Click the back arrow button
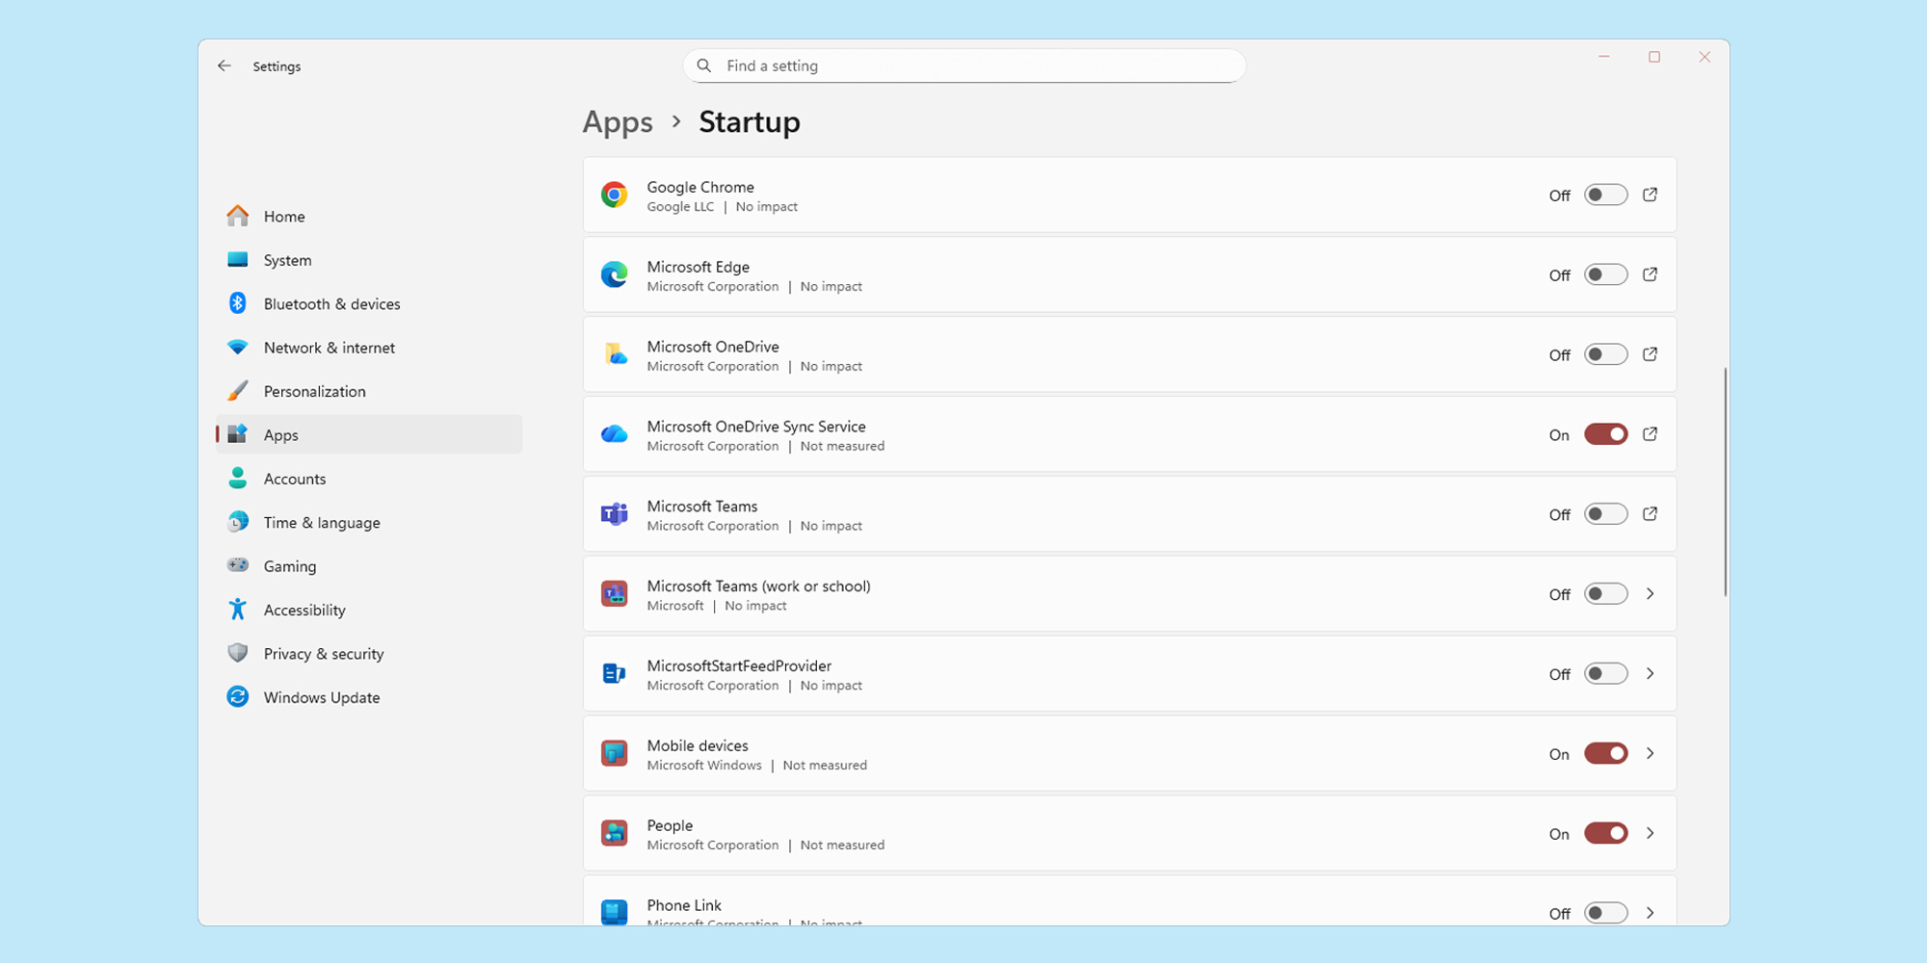The width and height of the screenshot is (1927, 963). tap(224, 65)
